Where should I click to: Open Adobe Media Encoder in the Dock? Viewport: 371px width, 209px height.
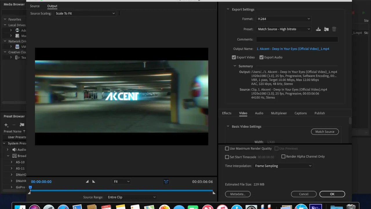315,207
